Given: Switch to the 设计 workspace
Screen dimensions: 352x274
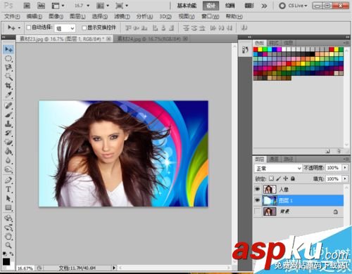Looking at the screenshot, I should 210,6.
